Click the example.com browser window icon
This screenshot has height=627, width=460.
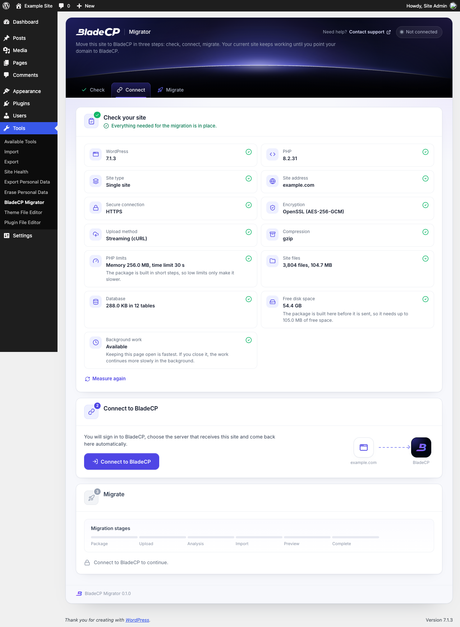coord(364,447)
